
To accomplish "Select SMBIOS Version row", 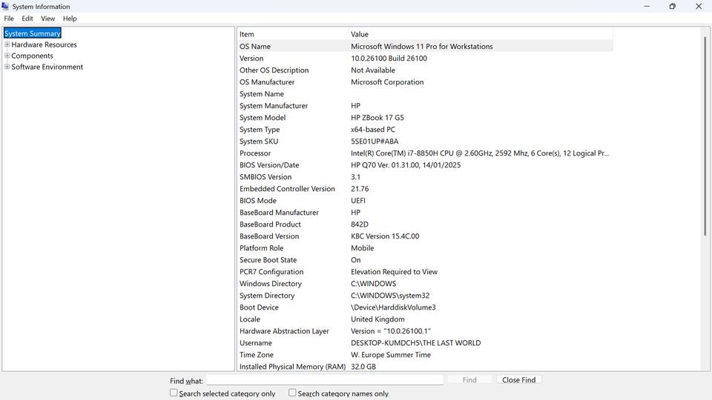I will (425, 177).
